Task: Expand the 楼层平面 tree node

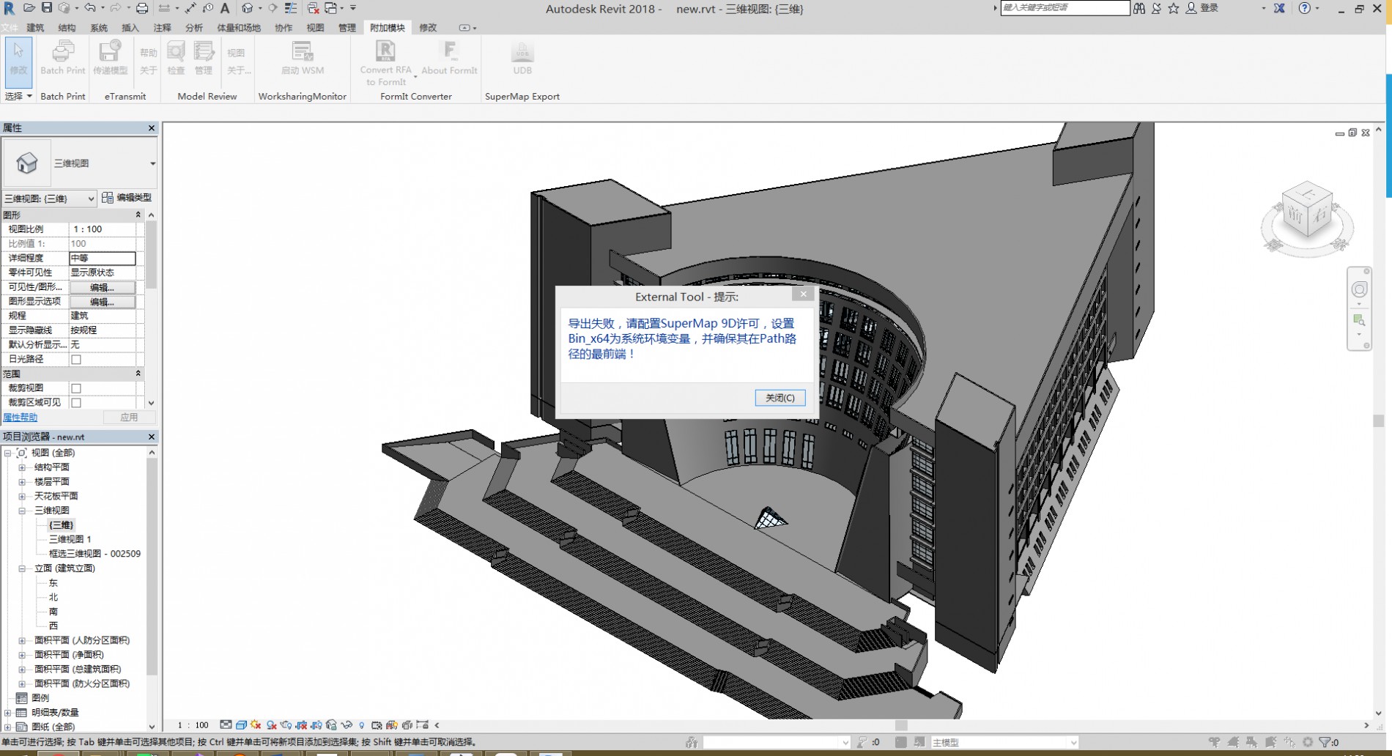Action: 22,482
